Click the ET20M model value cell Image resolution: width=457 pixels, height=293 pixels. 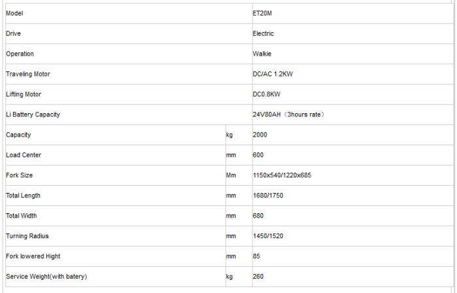pyautogui.click(x=262, y=13)
